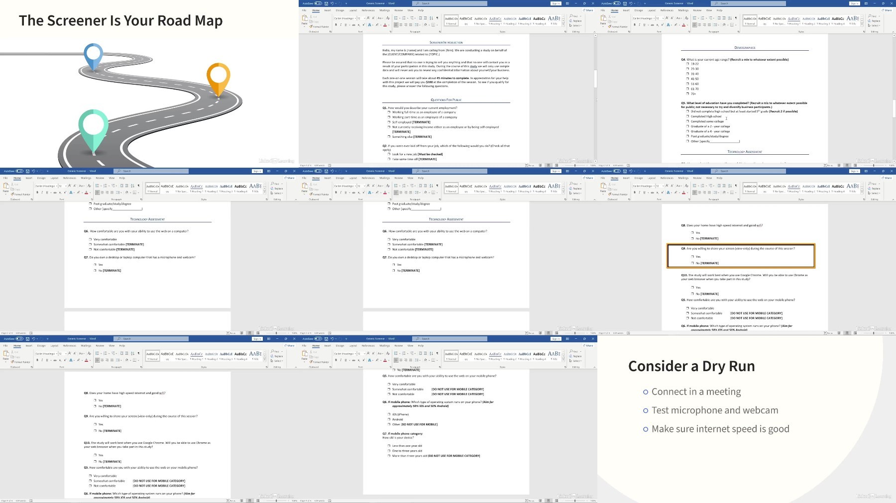
Task: Click Undo arrow in Demographics Word window
Action: 631,3
